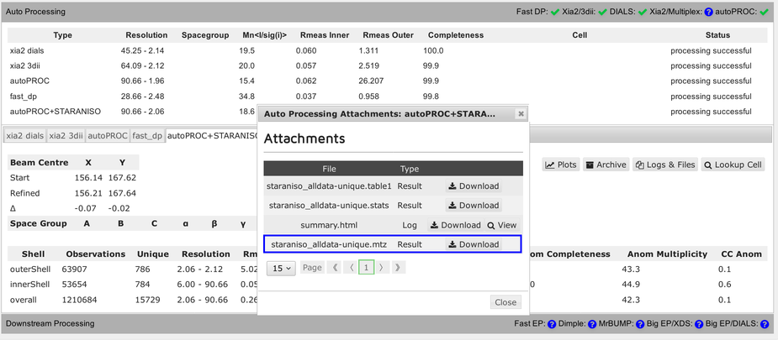This screenshot has height=340, width=778.
Task: Download staraniso_alldata-unique.mtz
Action: click(474, 244)
